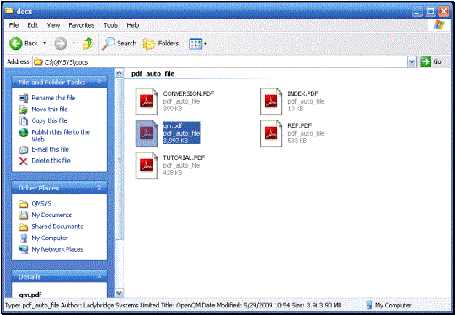The height and width of the screenshot is (315, 455).
Task: Open the File menu
Action: [x=13, y=25]
